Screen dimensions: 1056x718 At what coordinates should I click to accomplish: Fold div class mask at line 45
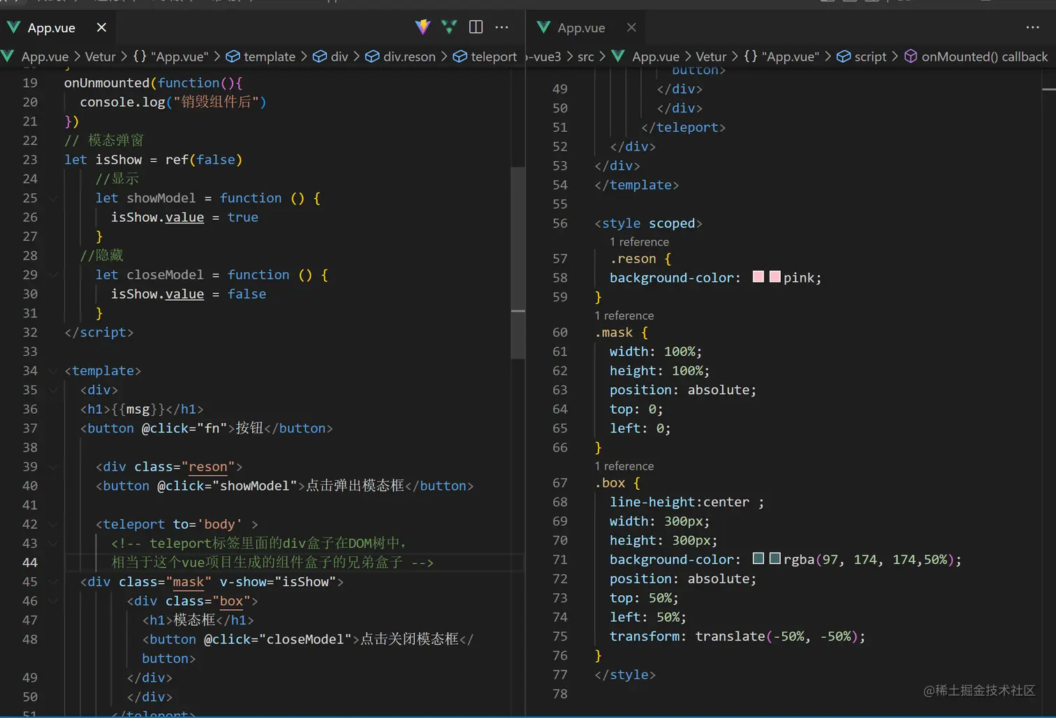click(53, 582)
